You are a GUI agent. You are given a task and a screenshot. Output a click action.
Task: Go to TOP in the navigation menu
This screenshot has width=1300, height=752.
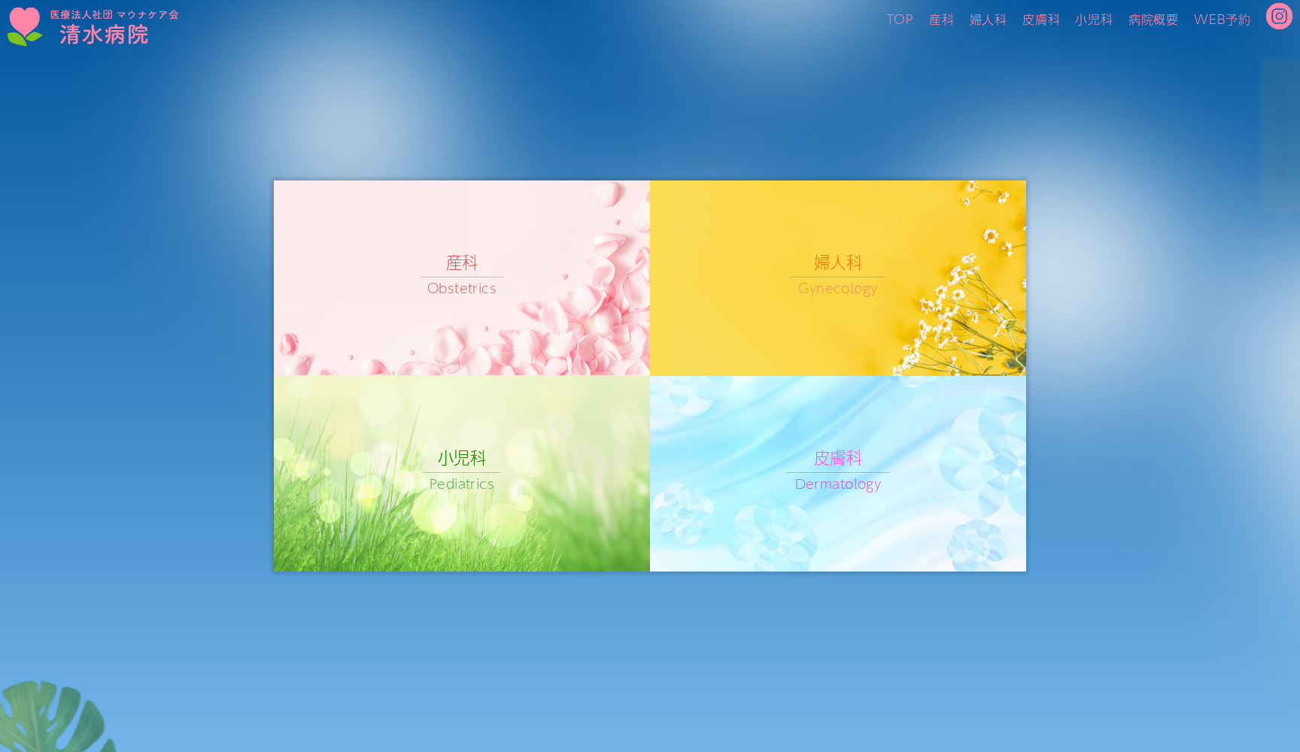tap(899, 20)
